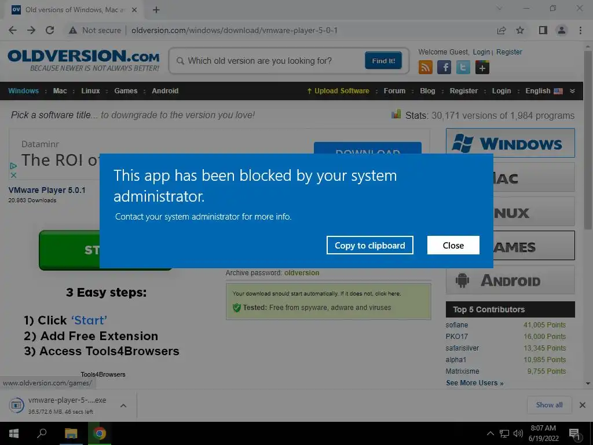Click Login in the black nav bar
Image resolution: width=593 pixels, height=445 pixels.
[x=501, y=91]
